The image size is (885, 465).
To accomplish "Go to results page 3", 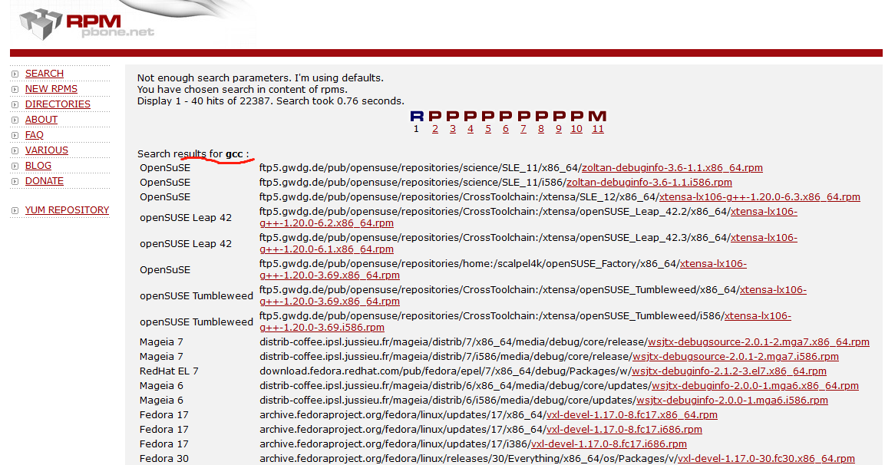I will (453, 129).
